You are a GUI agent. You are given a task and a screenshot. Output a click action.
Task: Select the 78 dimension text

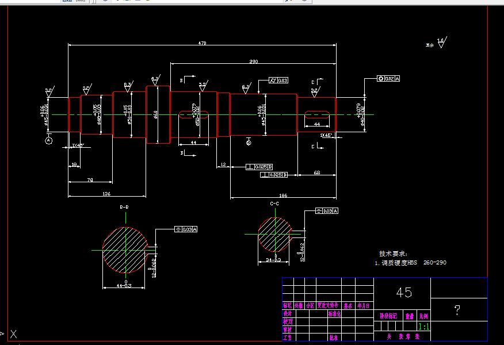(x=90, y=180)
